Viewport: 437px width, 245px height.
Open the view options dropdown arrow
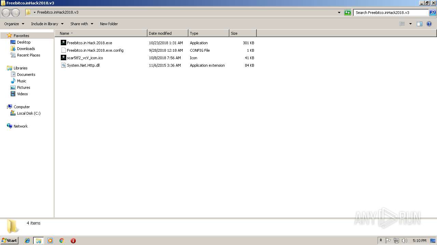[410, 24]
